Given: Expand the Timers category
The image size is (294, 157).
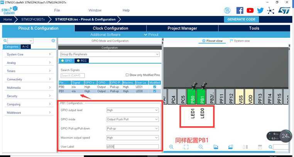Looking at the screenshot, I should [x=29, y=71].
